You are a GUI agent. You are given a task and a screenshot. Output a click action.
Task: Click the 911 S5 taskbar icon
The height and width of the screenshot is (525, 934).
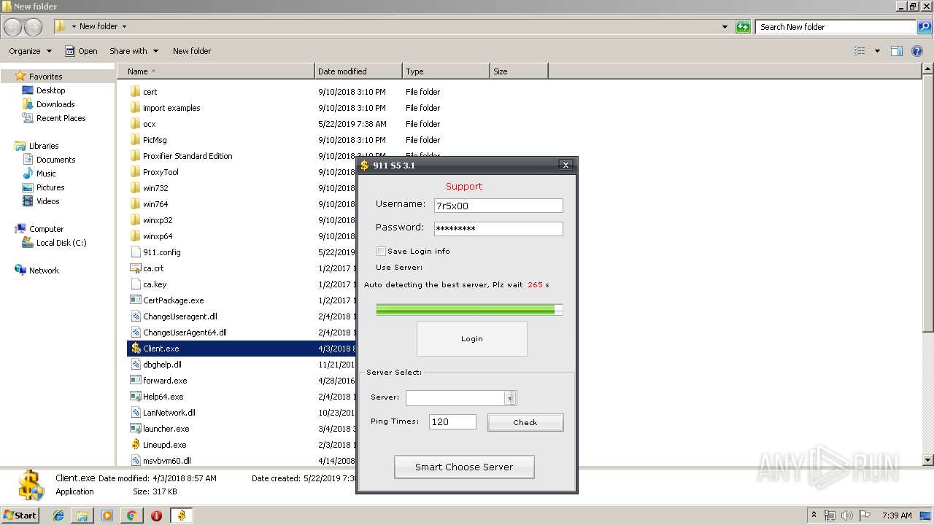tap(181, 516)
